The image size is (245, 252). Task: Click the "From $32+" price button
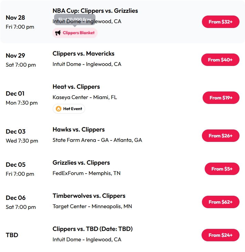(x=221, y=22)
